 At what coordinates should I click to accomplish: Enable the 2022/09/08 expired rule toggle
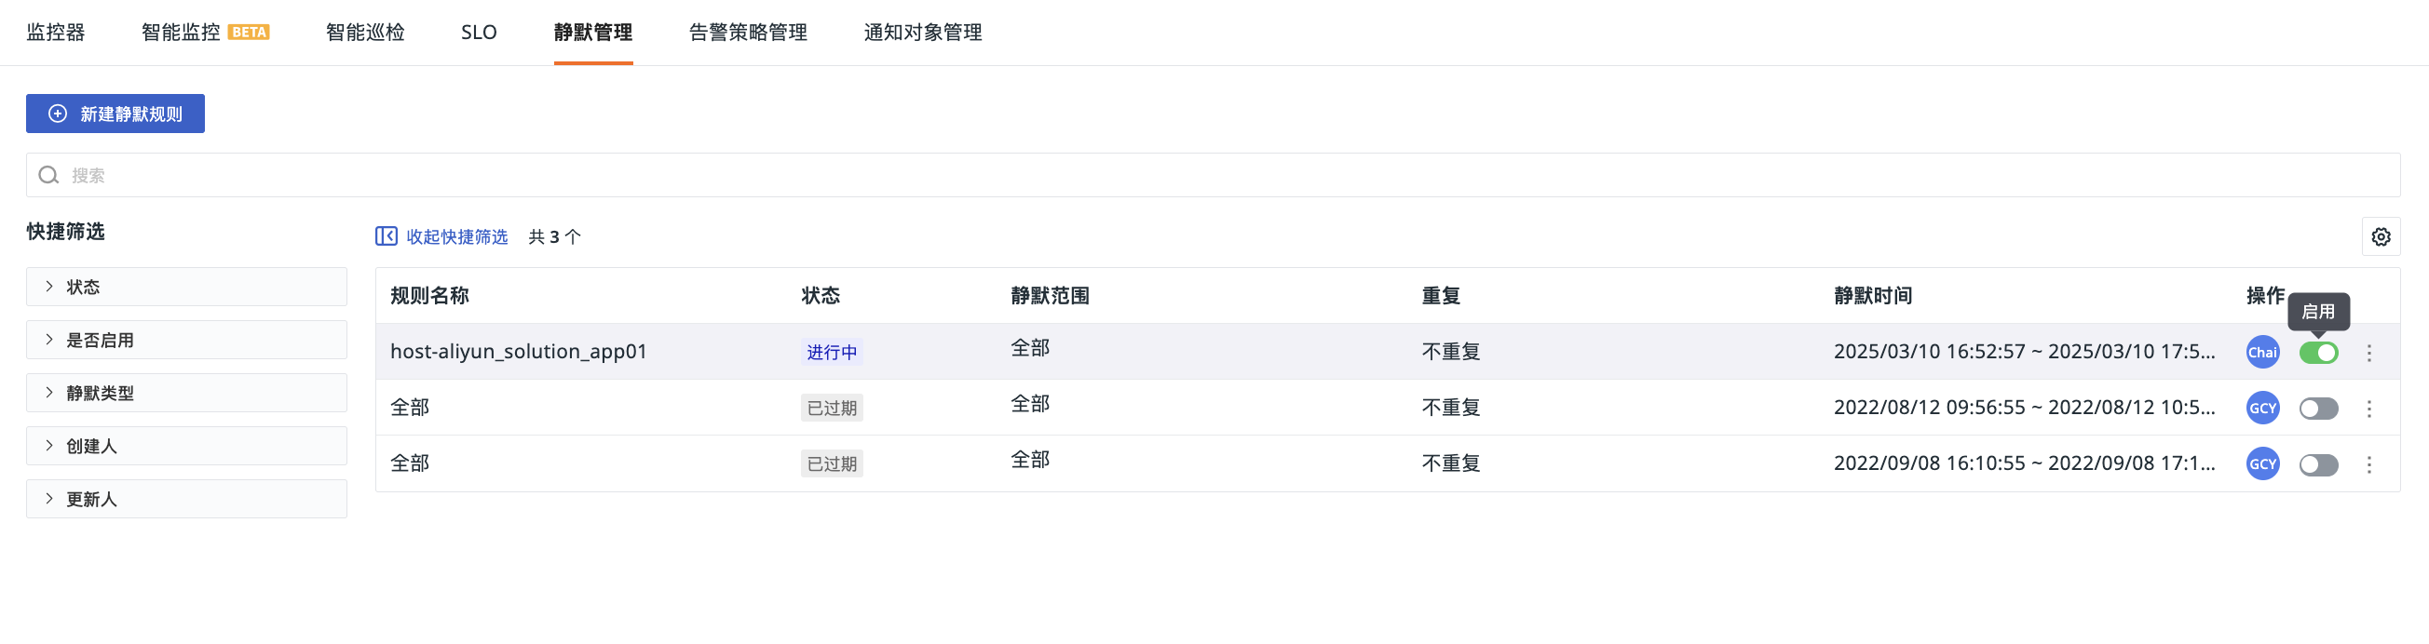[x=2318, y=464]
